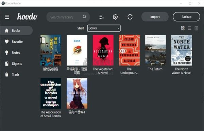Open The Vegetarian book cover

coord(103,50)
